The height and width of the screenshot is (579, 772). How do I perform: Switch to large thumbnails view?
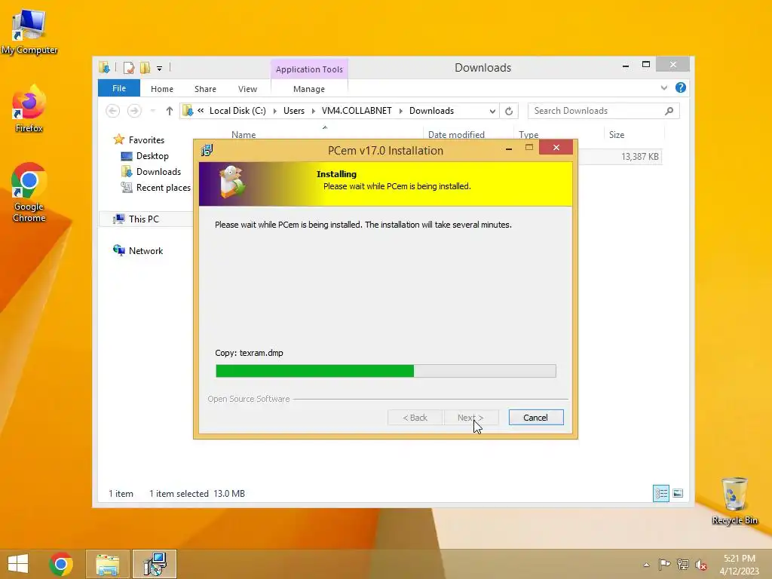pos(678,493)
